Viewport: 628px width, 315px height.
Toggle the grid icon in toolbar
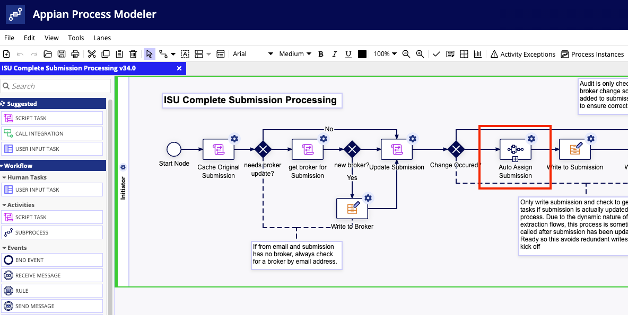pyautogui.click(x=464, y=54)
